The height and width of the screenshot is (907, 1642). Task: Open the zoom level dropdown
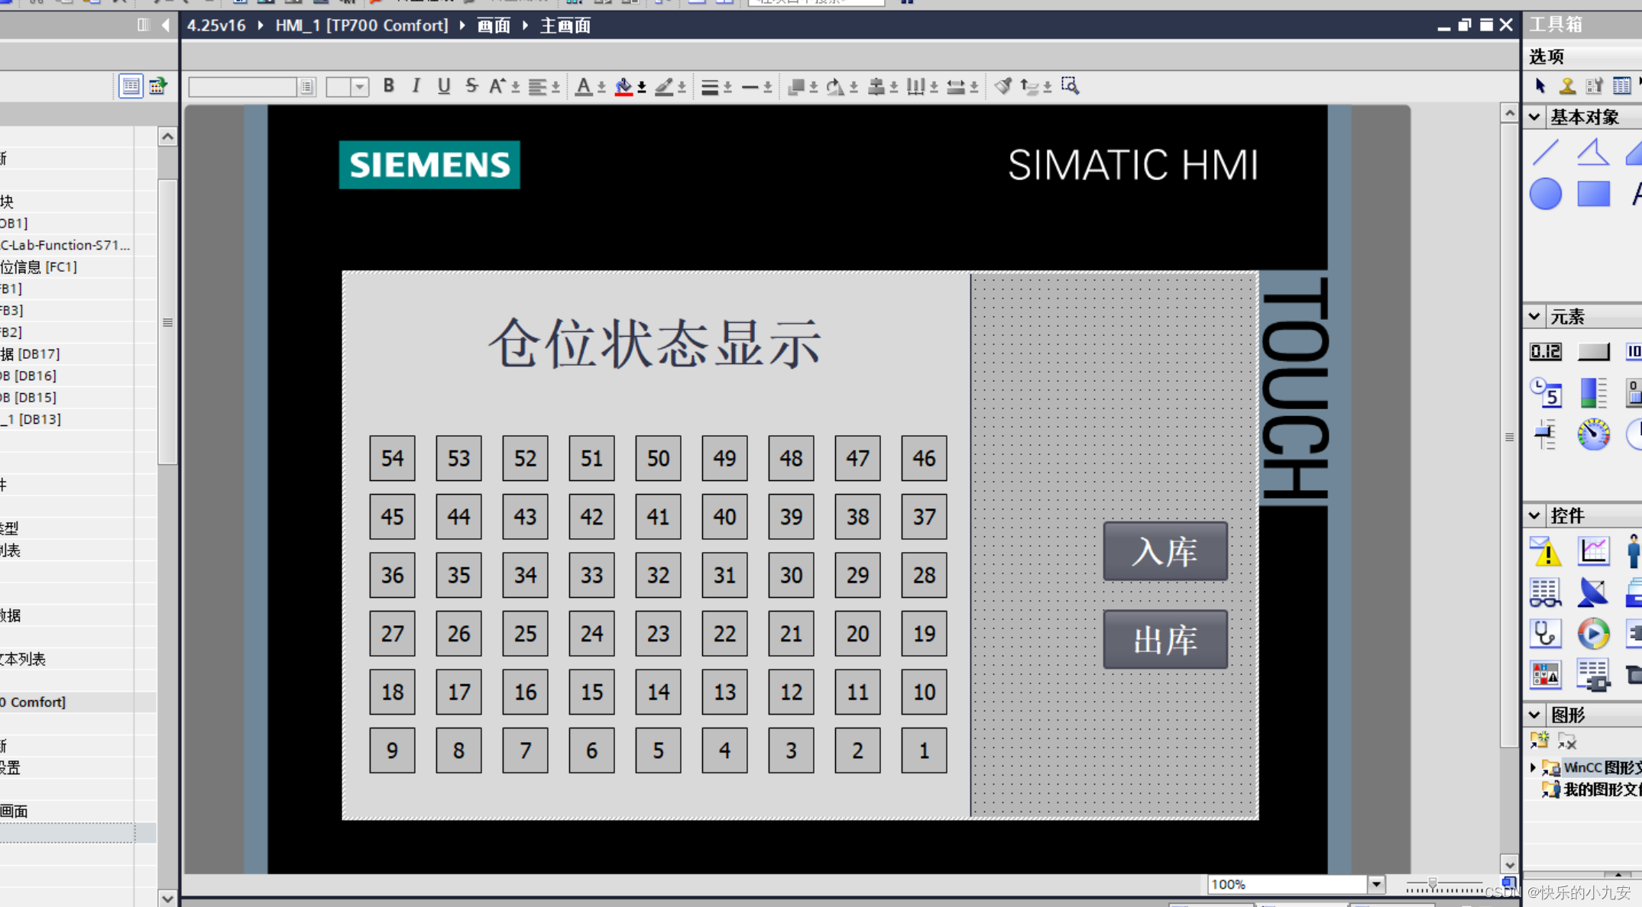click(1375, 884)
